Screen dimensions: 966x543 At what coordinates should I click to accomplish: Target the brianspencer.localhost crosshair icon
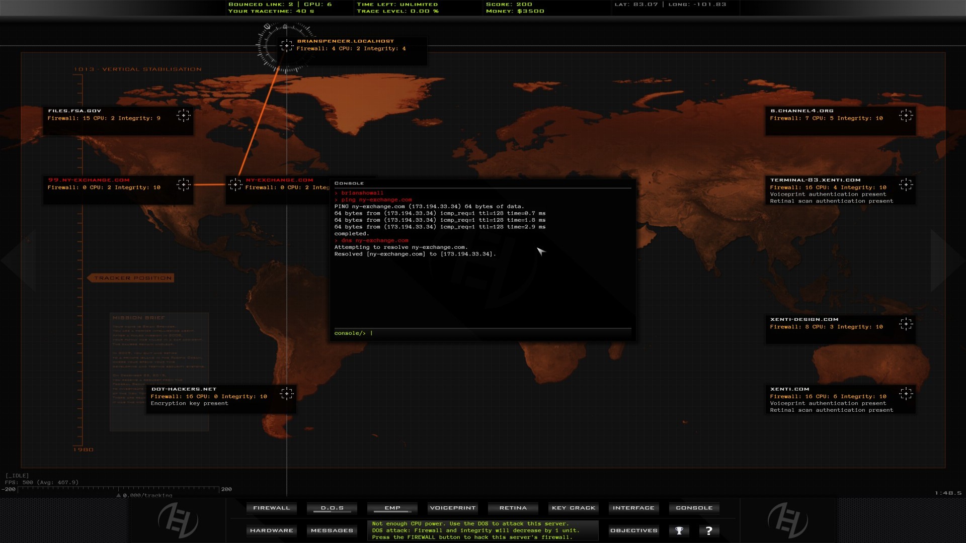pos(288,46)
